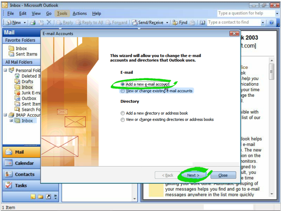This screenshot has width=281, height=211.
Task: Open the Send/Receive dropdown arrow
Action: tap(167, 23)
